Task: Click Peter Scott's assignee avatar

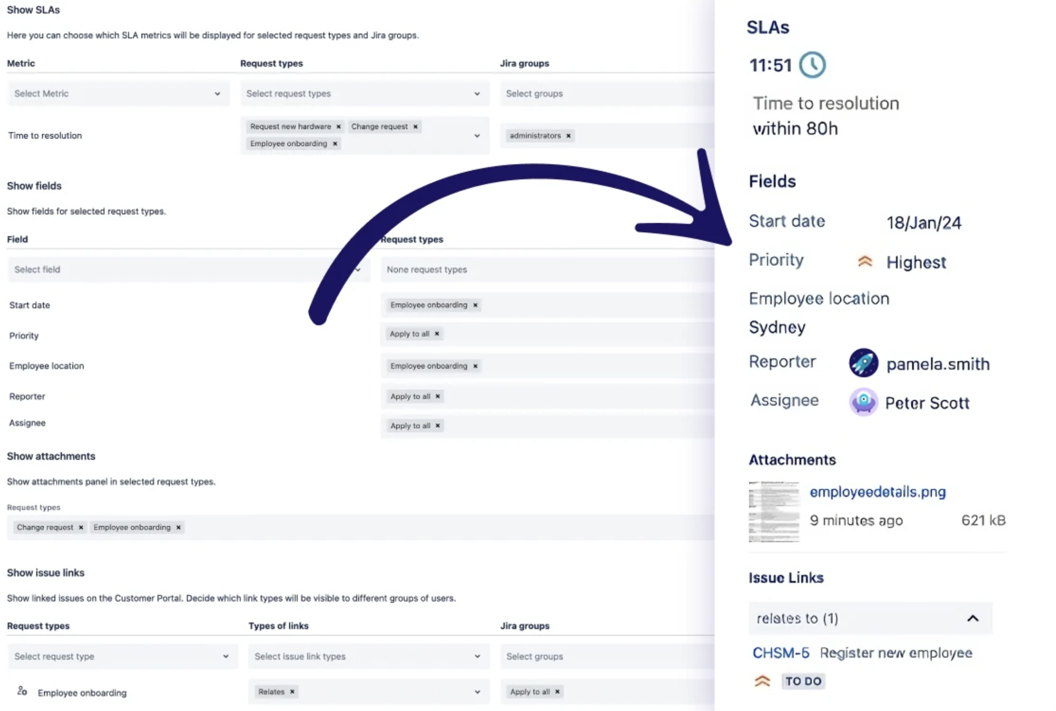Action: click(x=863, y=402)
